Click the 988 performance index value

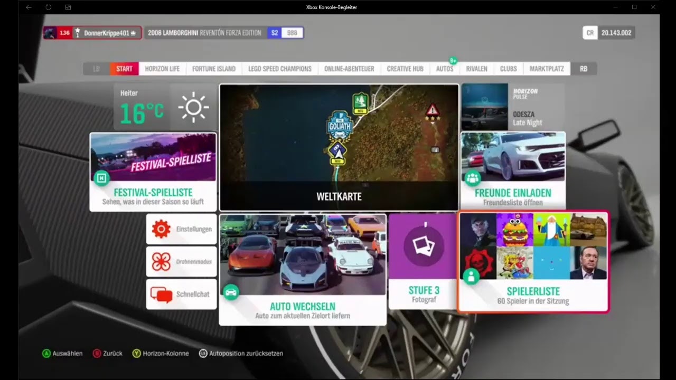pyautogui.click(x=292, y=33)
